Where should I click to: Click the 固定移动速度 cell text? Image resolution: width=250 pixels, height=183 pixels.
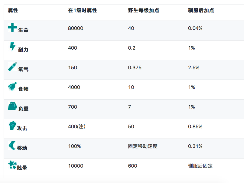(x=143, y=146)
